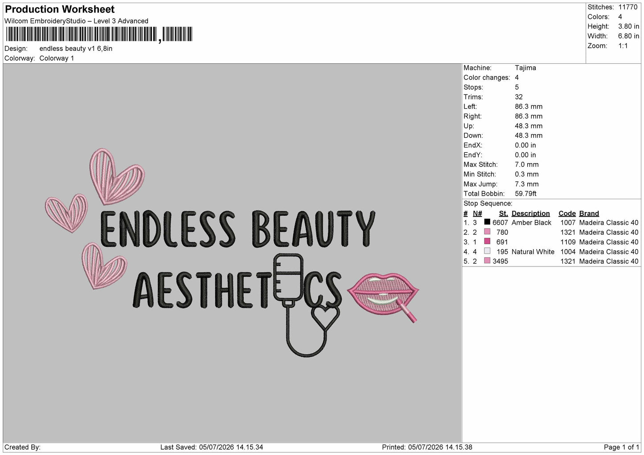
Task: Click the zoom value '1:1'
Action: click(x=623, y=46)
